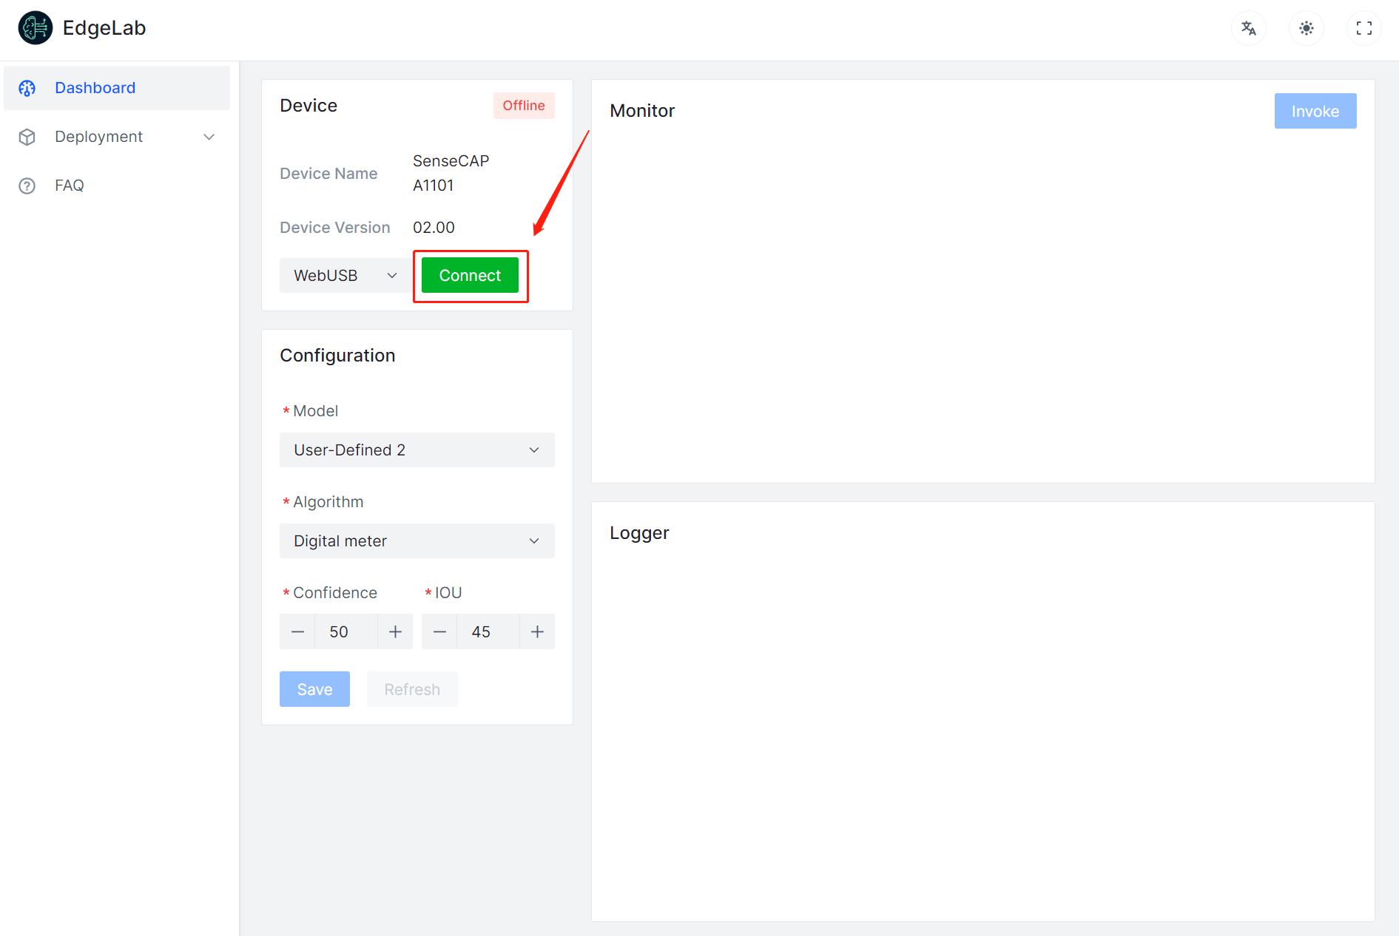Click the EdgeLab brain logo icon
Screen dimensions: 1399x936
[x=35, y=28]
